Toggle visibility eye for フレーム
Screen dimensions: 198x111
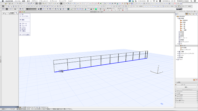[x=20, y=25]
